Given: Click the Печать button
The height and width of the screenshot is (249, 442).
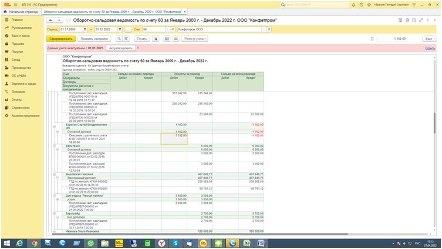Looking at the screenshot, I should pos(142,39).
